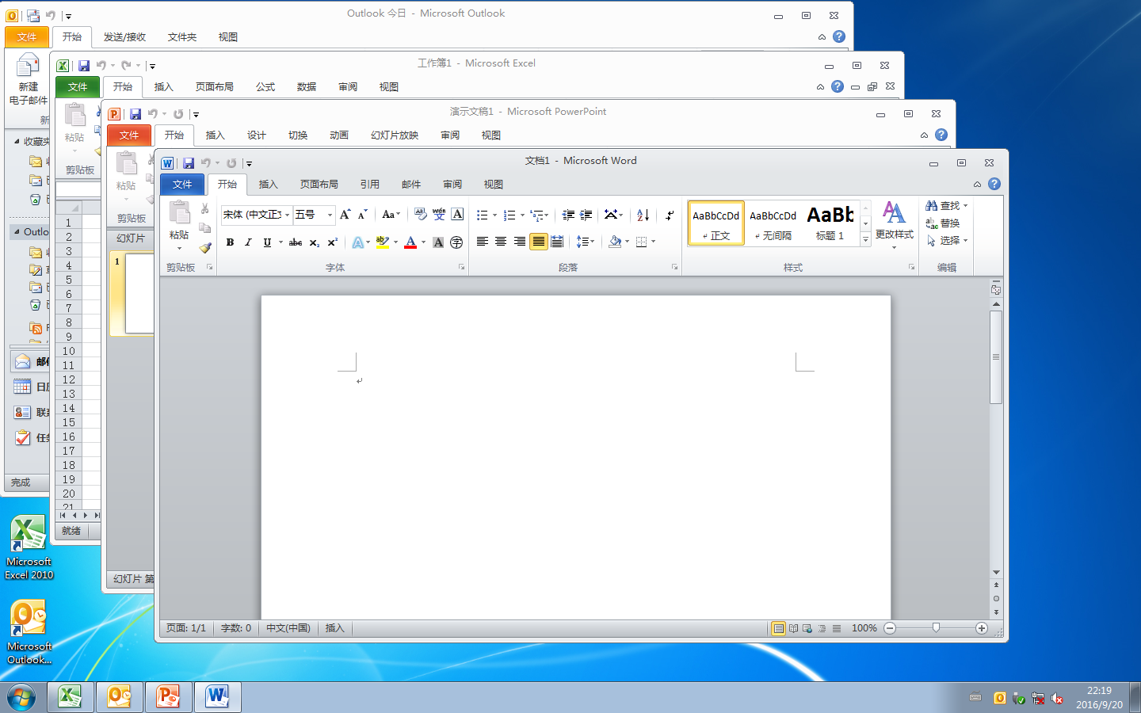Viewport: 1141px width, 713px height.
Task: Click the Show paragraph marks icon
Action: pos(670,215)
